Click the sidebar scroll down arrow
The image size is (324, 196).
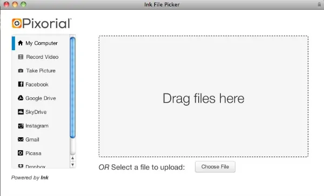[72, 165]
